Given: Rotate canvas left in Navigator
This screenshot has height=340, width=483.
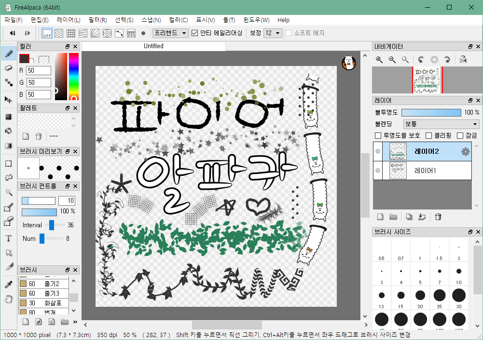Looking at the screenshot, I should (421, 60).
